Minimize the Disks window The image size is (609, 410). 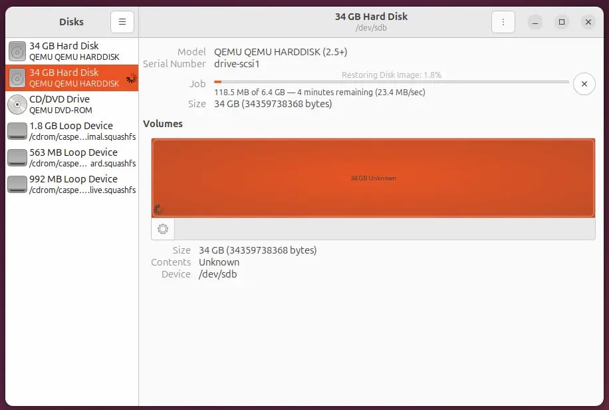click(536, 22)
